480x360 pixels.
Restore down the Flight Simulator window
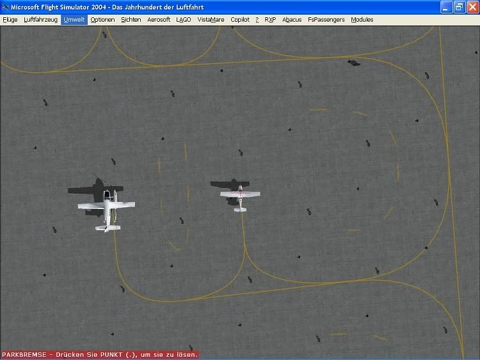point(460,7)
